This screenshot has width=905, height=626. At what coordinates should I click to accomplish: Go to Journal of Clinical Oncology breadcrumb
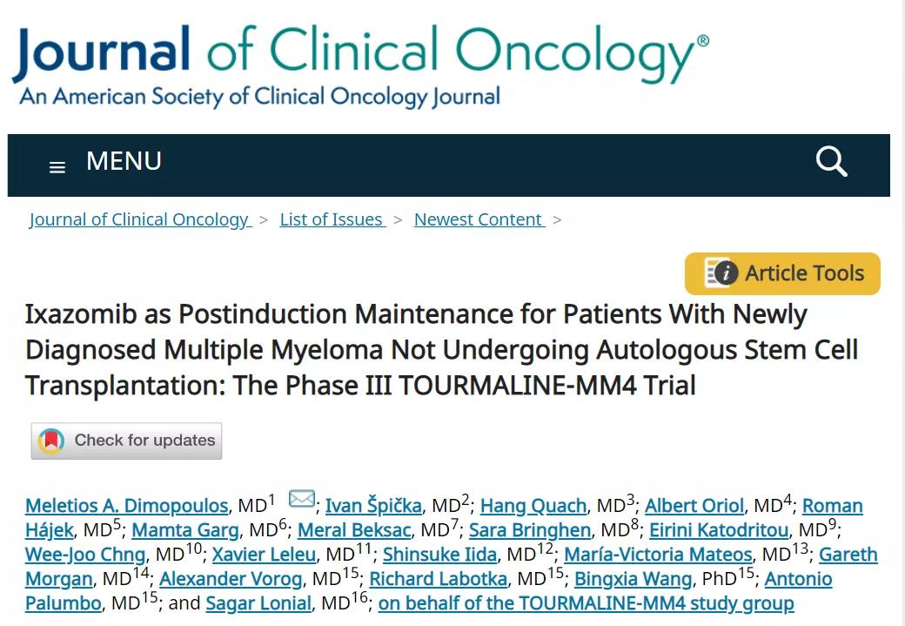click(140, 219)
